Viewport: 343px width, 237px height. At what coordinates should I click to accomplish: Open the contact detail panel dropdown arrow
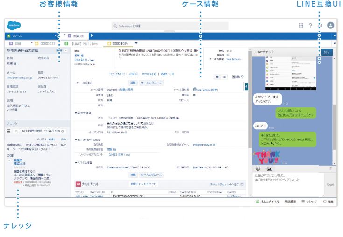66,50
